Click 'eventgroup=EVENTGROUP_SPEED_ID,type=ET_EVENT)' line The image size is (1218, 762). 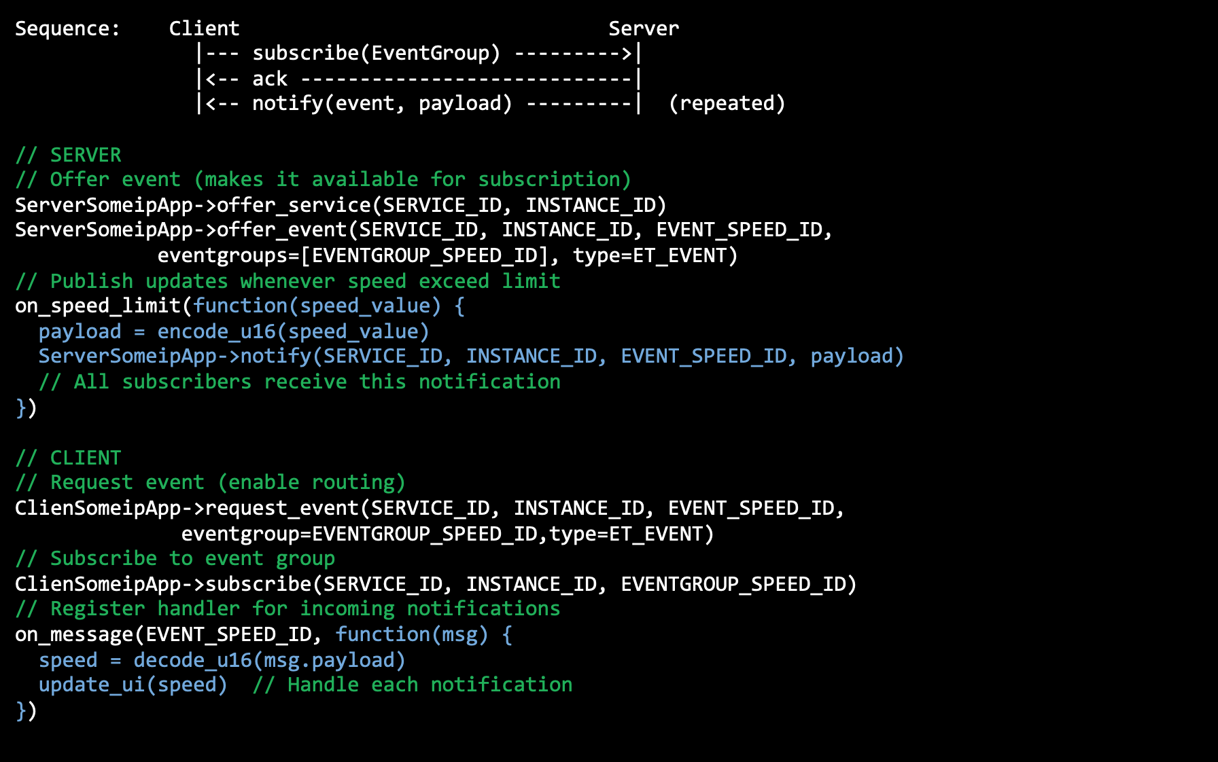click(447, 534)
